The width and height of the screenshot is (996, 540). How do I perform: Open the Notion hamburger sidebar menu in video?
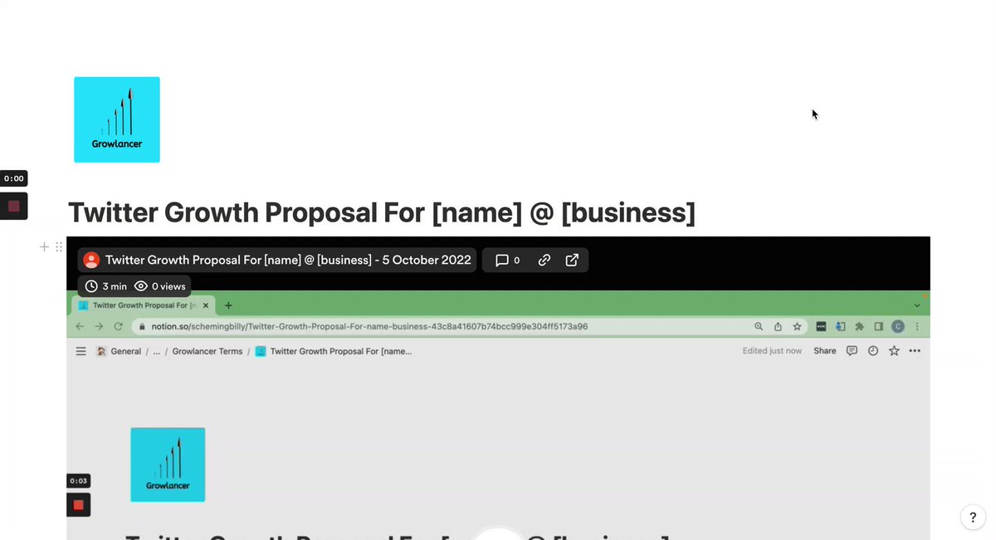pos(81,351)
